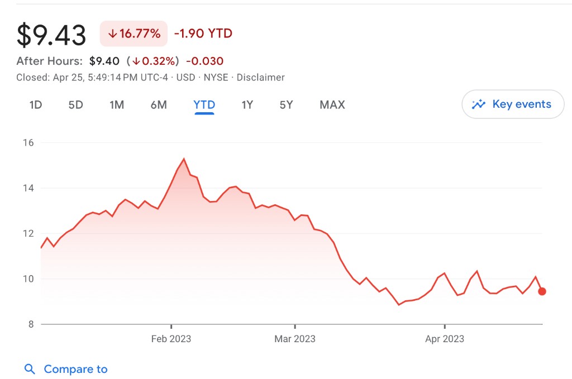Image resolution: width=572 pixels, height=379 pixels.
Task: Click the Compare to magnifier icon
Action: 30,369
